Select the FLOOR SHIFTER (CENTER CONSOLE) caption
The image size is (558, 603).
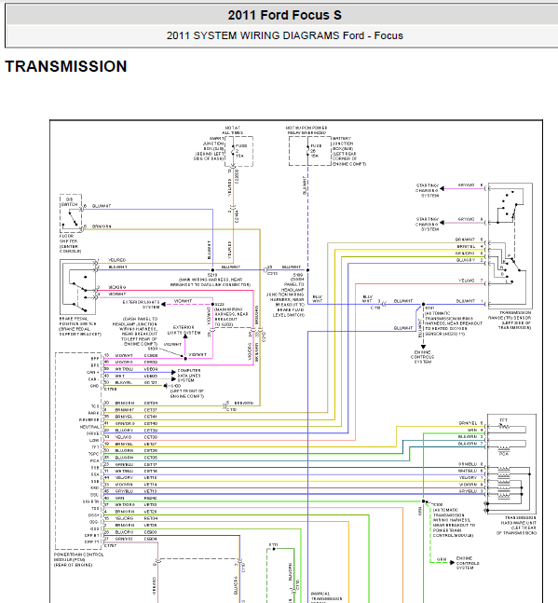[70, 244]
